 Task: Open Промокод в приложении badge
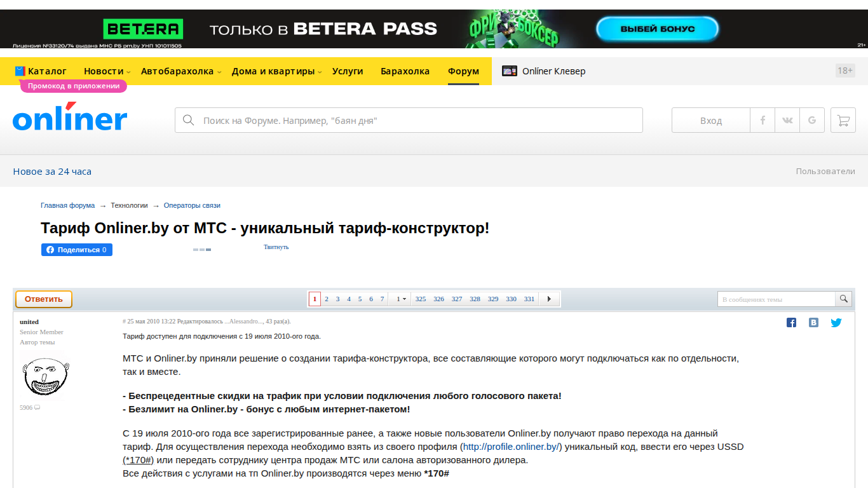pyautogui.click(x=74, y=86)
